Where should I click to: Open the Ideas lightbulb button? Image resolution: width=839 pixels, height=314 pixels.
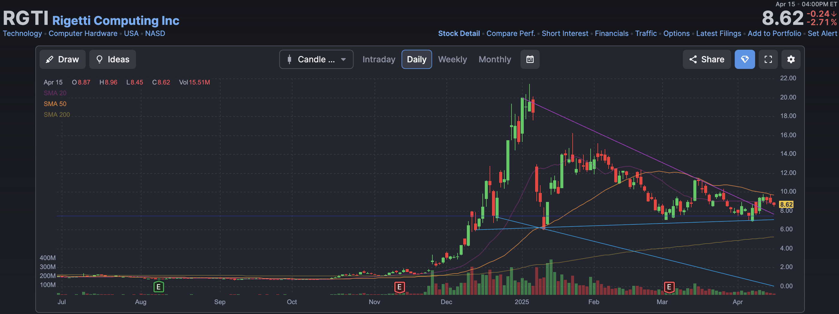pyautogui.click(x=113, y=59)
